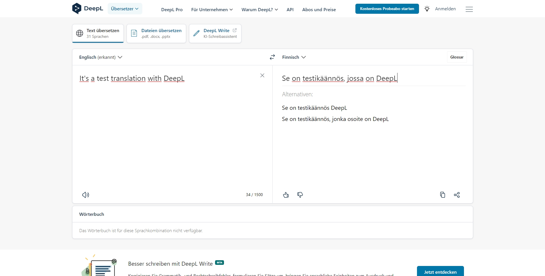Open the Glossar

[x=457, y=57]
